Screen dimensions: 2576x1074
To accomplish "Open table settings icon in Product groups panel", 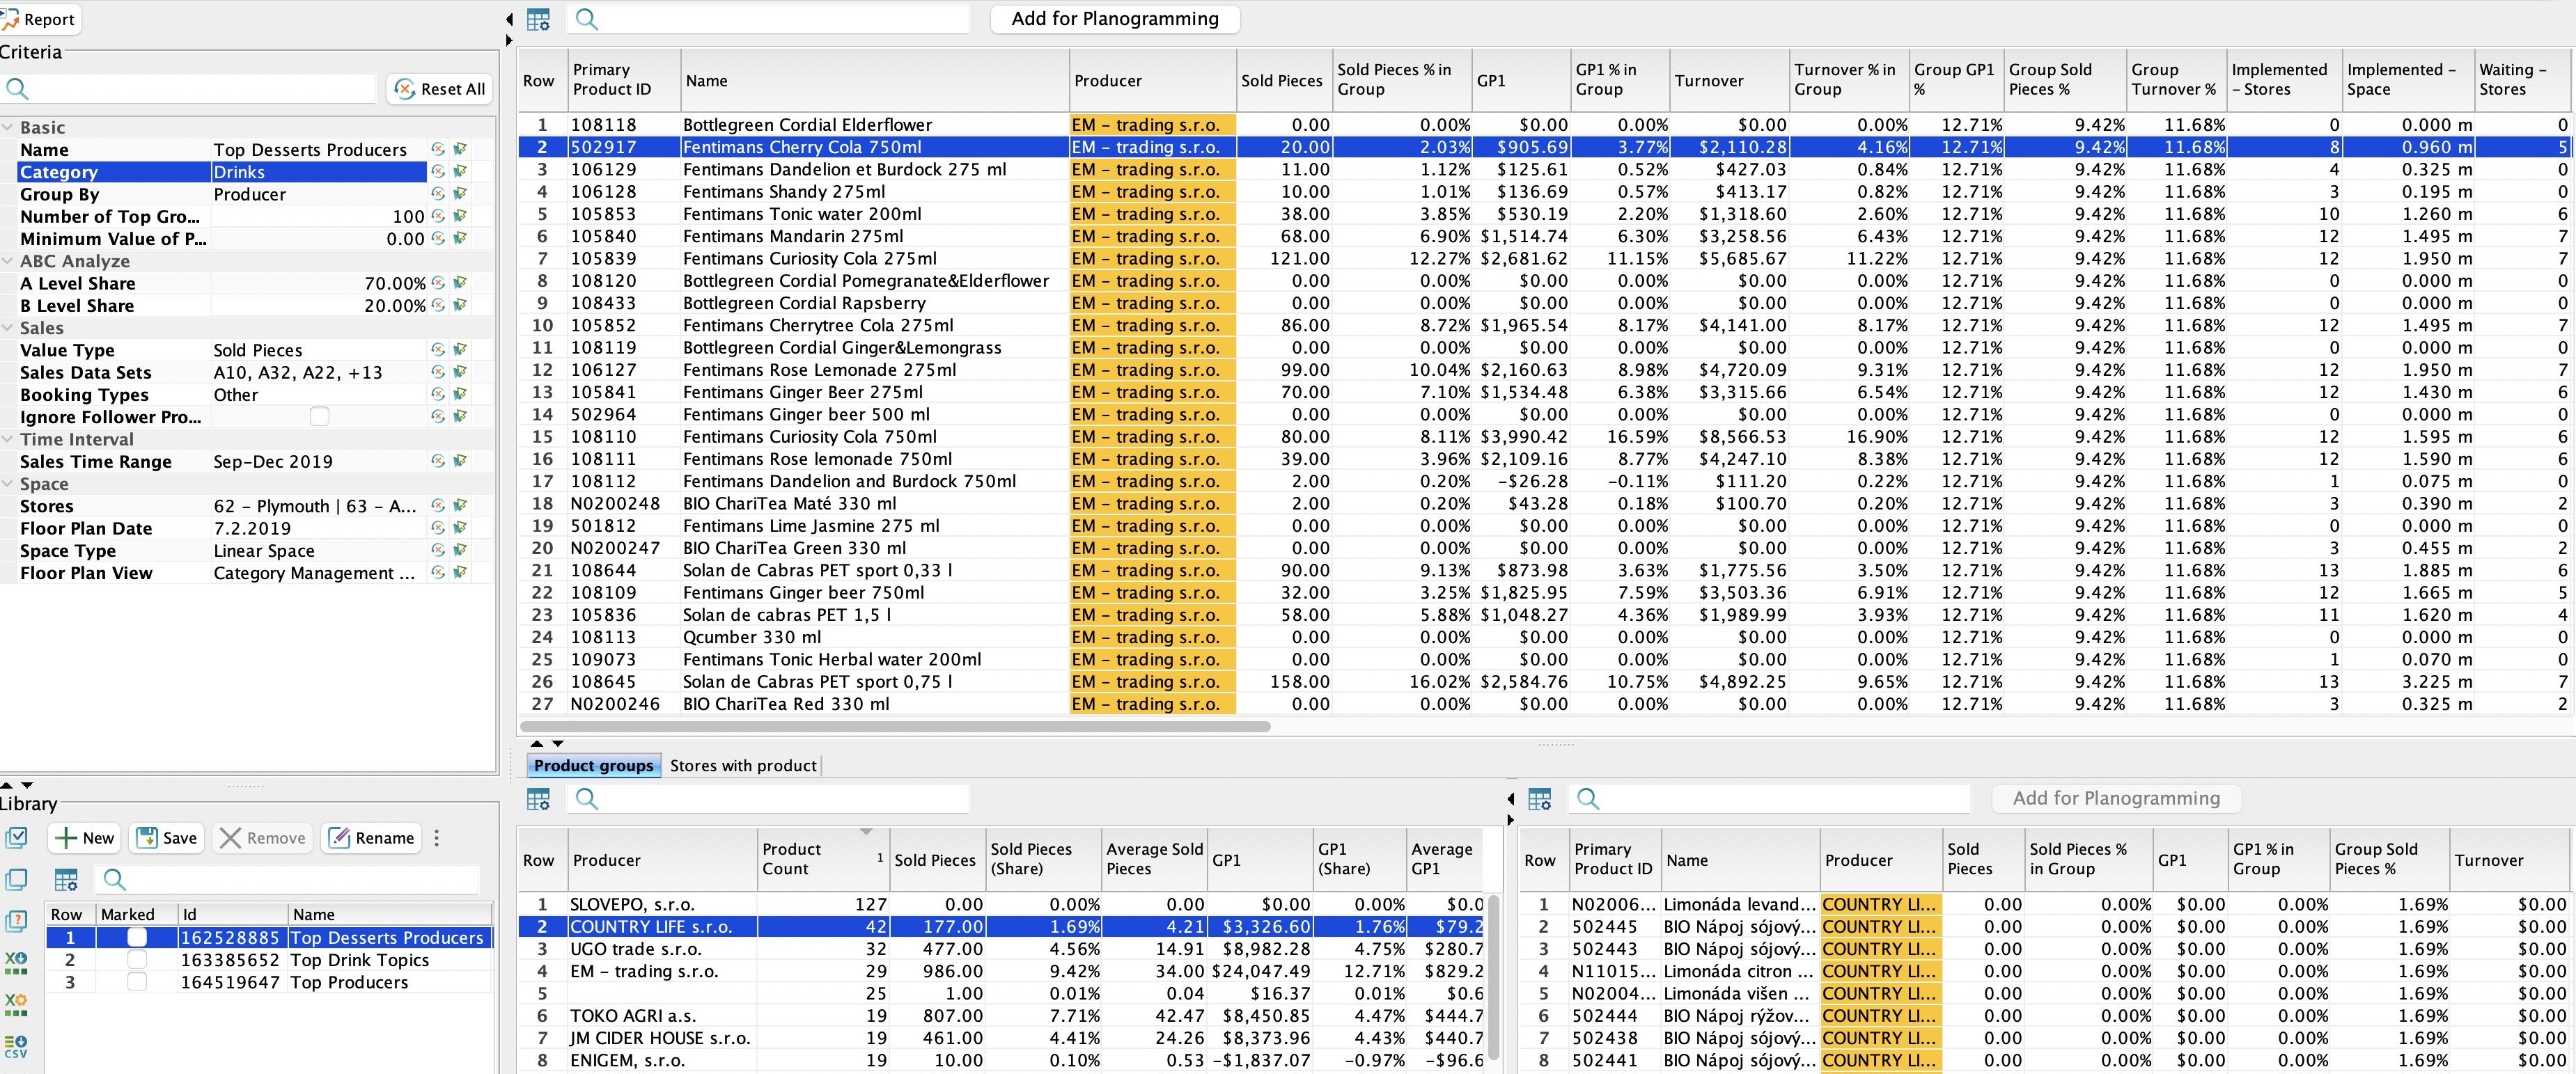I will pos(538,798).
